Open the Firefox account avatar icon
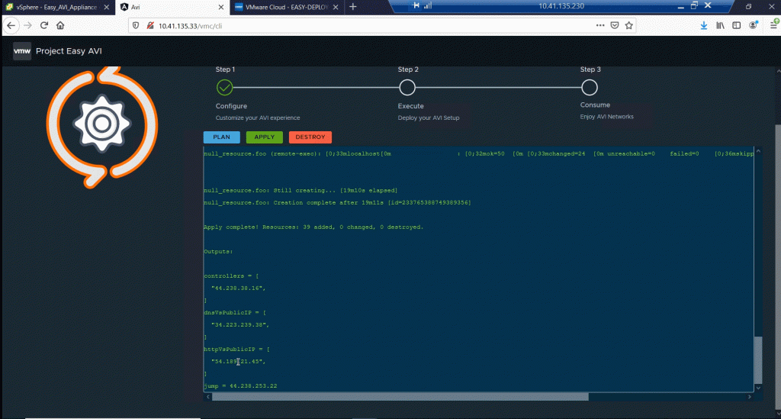781x419 pixels. pyautogui.click(x=754, y=25)
